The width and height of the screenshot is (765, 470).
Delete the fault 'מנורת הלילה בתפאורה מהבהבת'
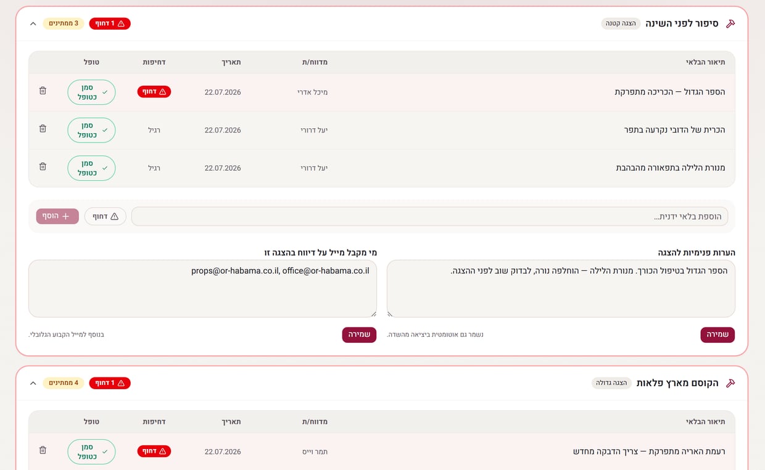coord(43,167)
